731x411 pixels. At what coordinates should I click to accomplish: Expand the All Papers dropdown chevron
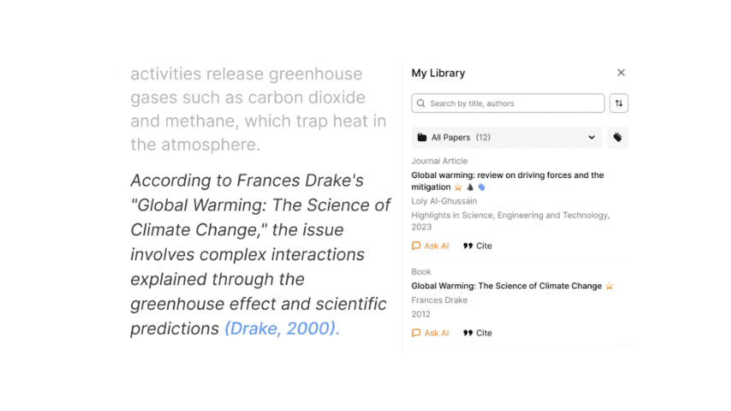(x=591, y=138)
